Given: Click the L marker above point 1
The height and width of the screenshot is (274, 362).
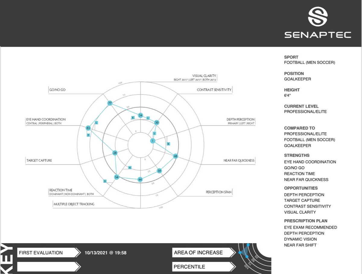Looking at the screenshot, I should click(154, 133).
